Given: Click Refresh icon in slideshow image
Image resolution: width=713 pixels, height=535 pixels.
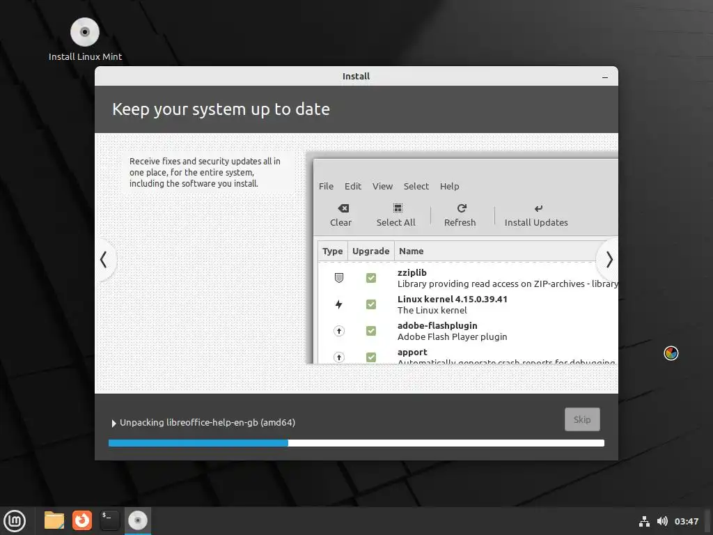Looking at the screenshot, I should coord(462,208).
